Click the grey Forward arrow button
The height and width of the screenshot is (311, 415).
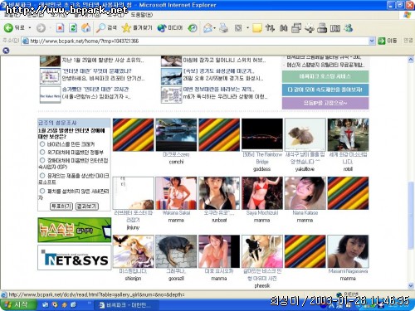tap(41, 28)
